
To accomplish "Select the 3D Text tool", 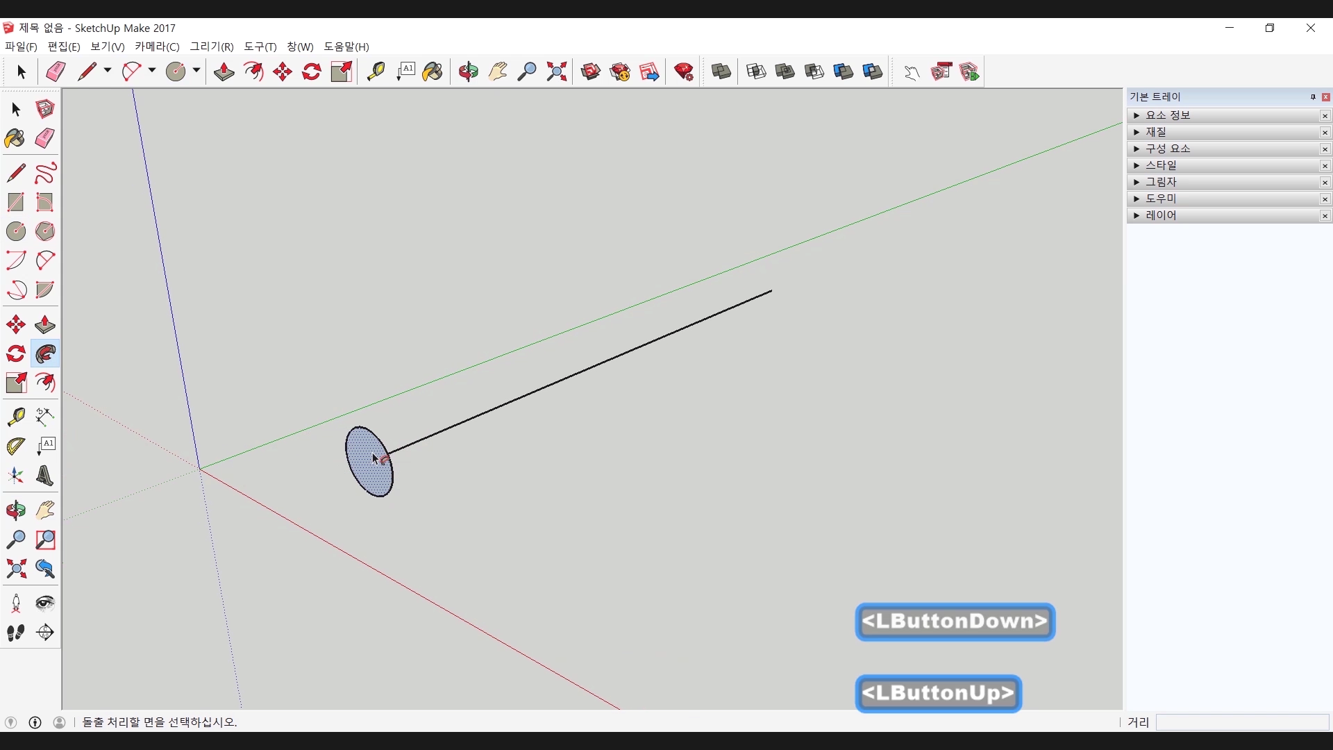I will pyautogui.click(x=45, y=476).
